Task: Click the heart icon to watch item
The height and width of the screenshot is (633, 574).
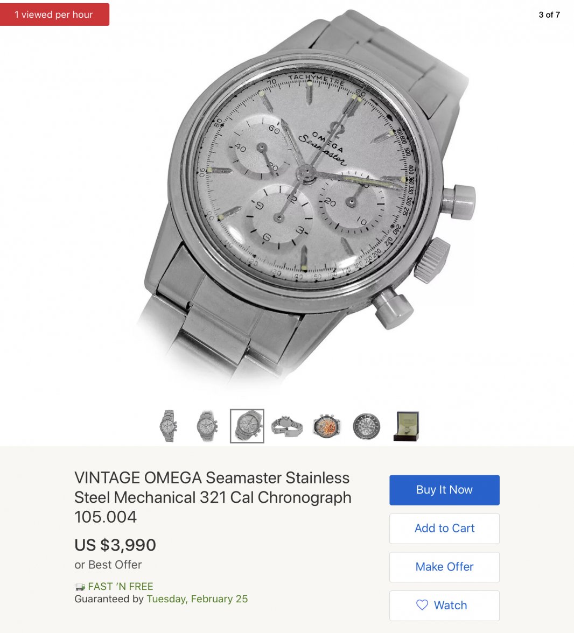Action: [422, 605]
